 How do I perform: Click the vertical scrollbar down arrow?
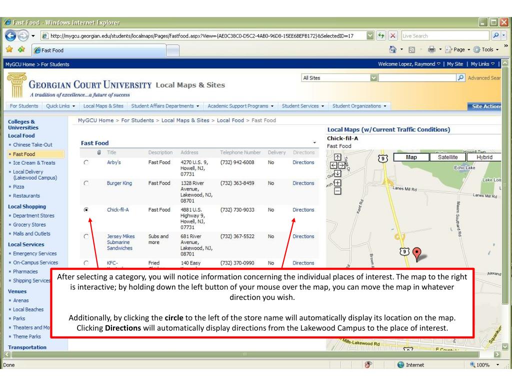pyautogui.click(x=505, y=347)
